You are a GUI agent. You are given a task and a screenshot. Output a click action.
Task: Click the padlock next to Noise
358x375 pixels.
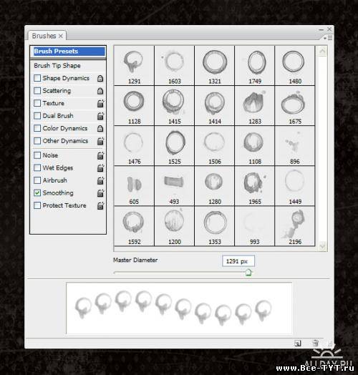pos(100,155)
